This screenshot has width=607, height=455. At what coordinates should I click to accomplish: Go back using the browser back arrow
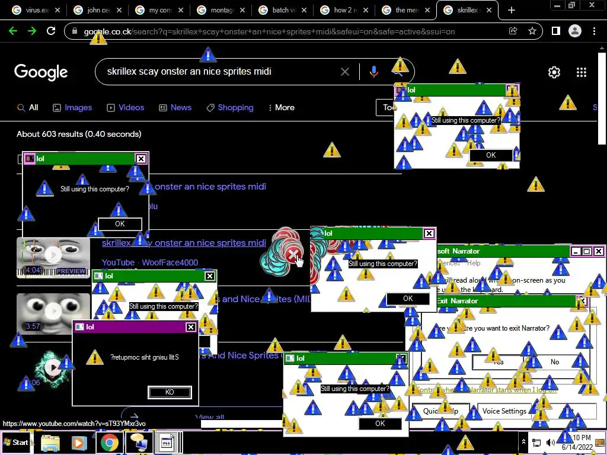tap(13, 31)
